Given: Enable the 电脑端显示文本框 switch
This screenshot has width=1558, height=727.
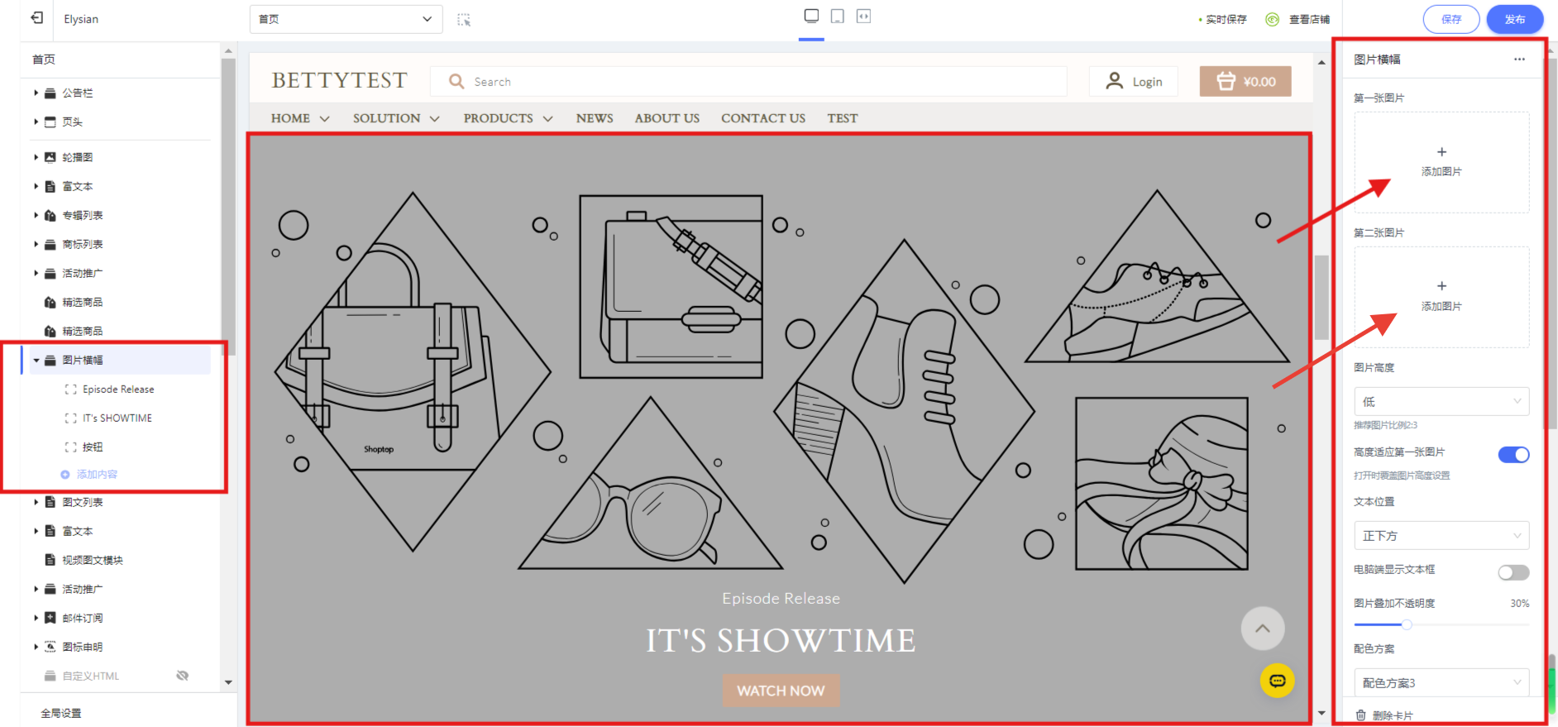Looking at the screenshot, I should 1513,572.
